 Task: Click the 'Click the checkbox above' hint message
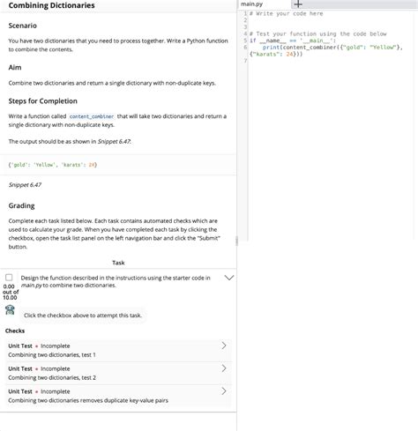pos(83,316)
